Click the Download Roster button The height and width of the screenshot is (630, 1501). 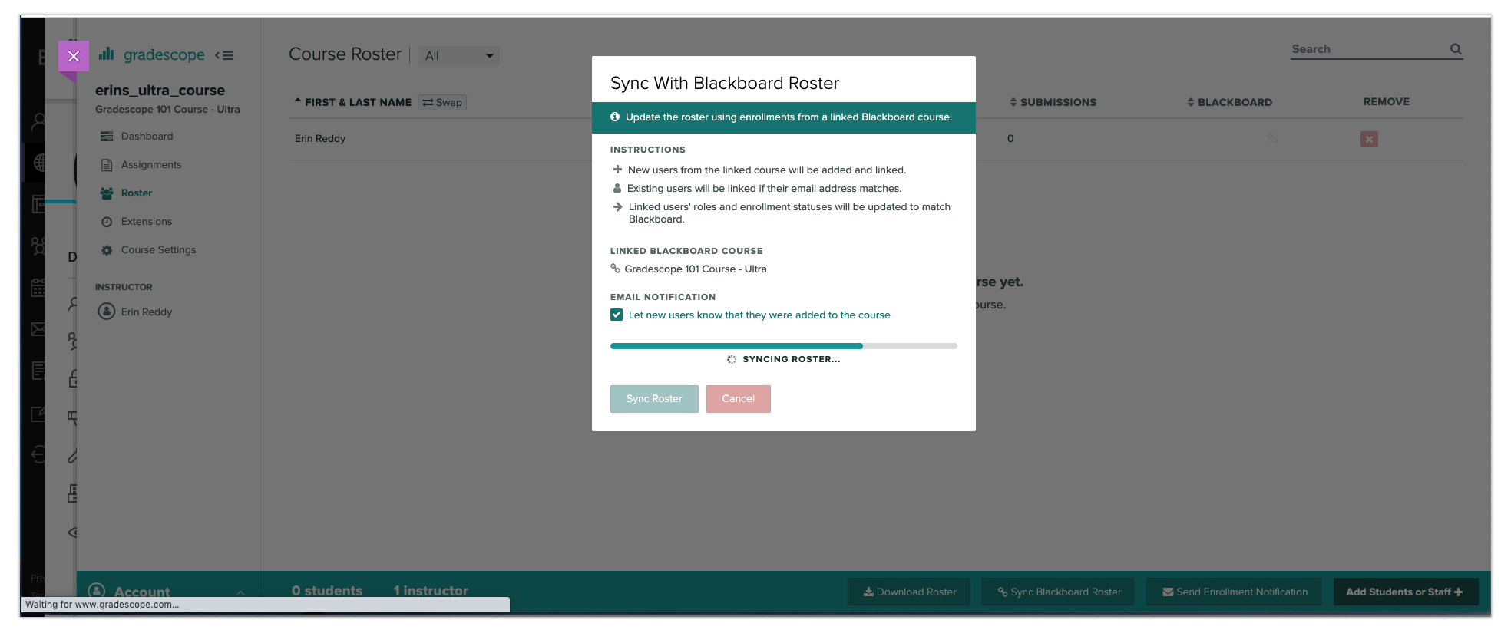coord(909,592)
